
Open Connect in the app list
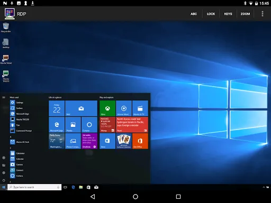[x=17, y=170]
